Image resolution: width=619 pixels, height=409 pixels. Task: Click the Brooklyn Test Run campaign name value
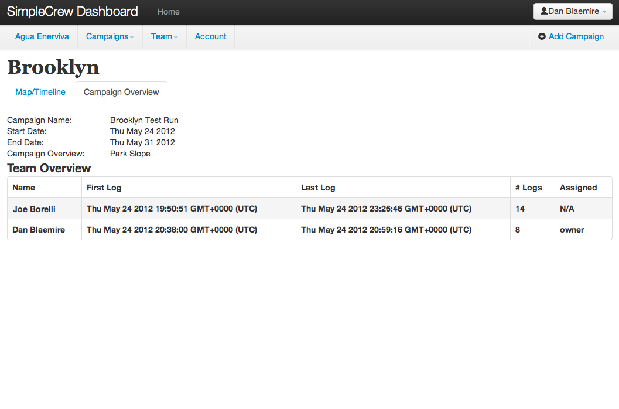point(144,120)
